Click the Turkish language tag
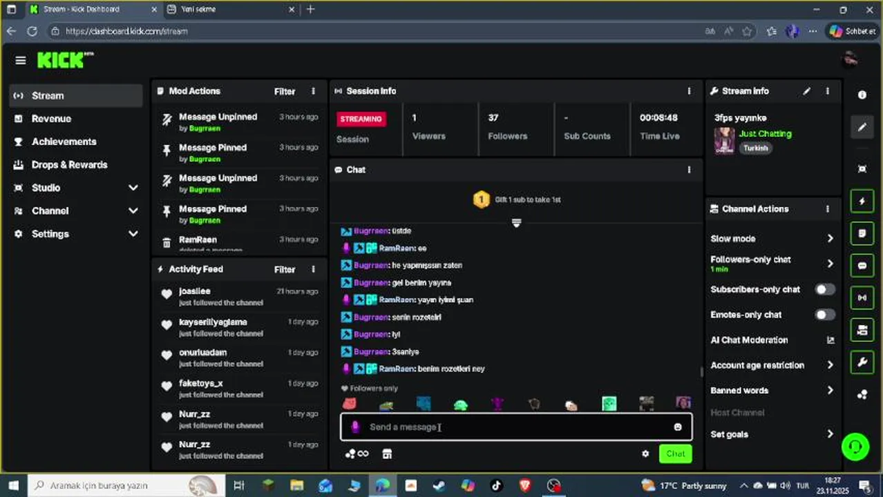This screenshot has height=497, width=883. (x=755, y=148)
